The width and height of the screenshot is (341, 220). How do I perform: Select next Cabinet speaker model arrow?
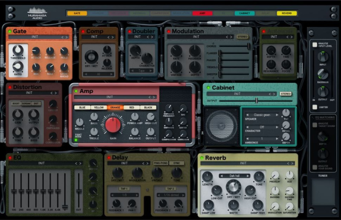pos(277,114)
